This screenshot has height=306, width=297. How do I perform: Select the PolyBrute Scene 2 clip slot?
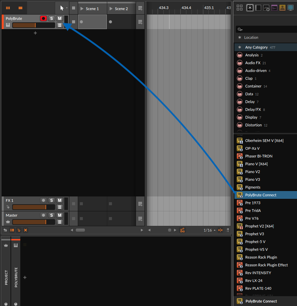click(x=121, y=22)
